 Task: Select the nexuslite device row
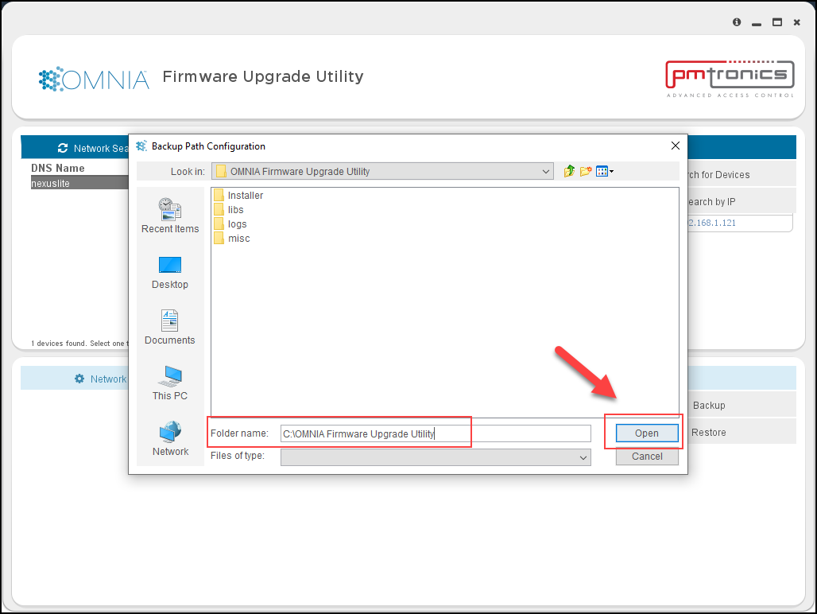pos(79,183)
